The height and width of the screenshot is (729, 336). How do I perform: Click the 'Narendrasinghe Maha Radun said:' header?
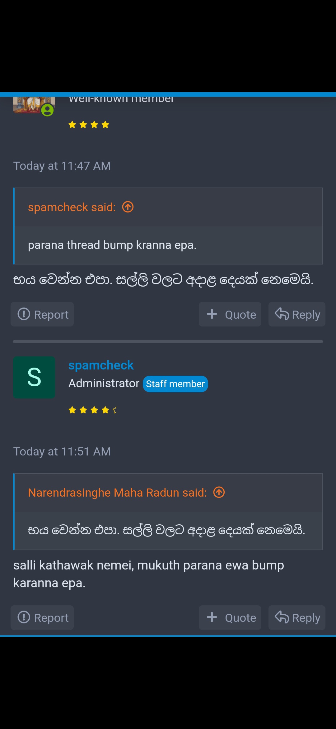pyautogui.click(x=118, y=493)
